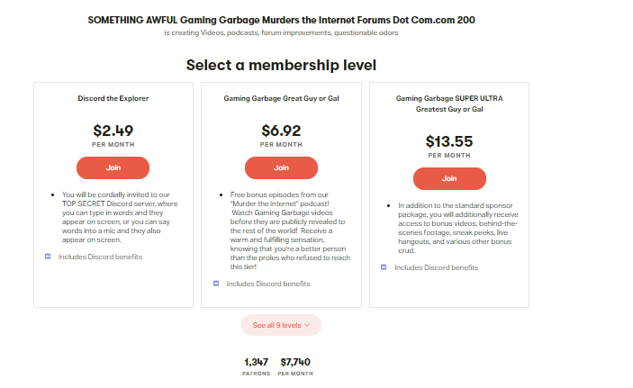
Task: Click the chevron beside See all 9 levels
Action: point(307,325)
